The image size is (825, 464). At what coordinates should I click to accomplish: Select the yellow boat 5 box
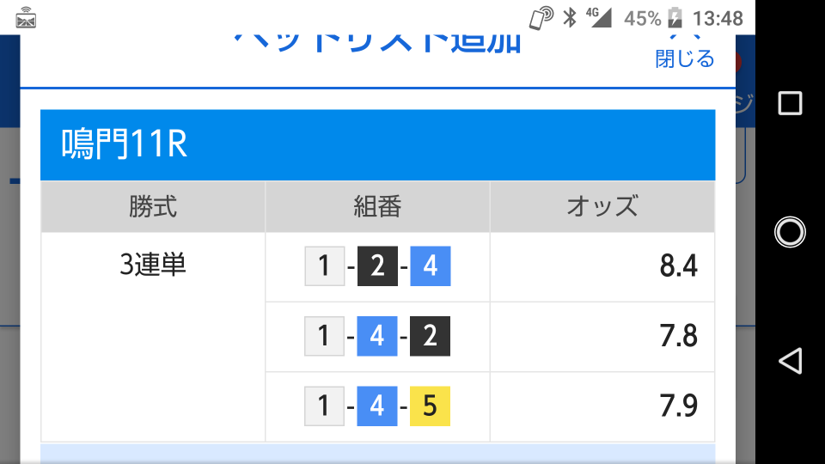[x=430, y=406]
